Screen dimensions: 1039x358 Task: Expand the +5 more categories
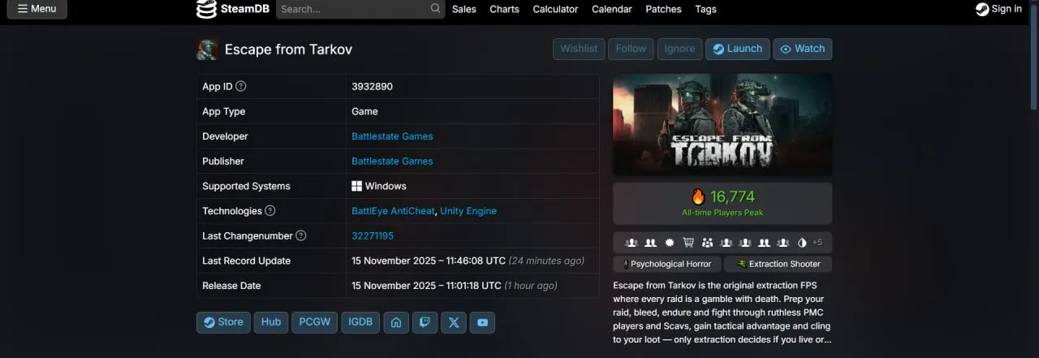817,243
